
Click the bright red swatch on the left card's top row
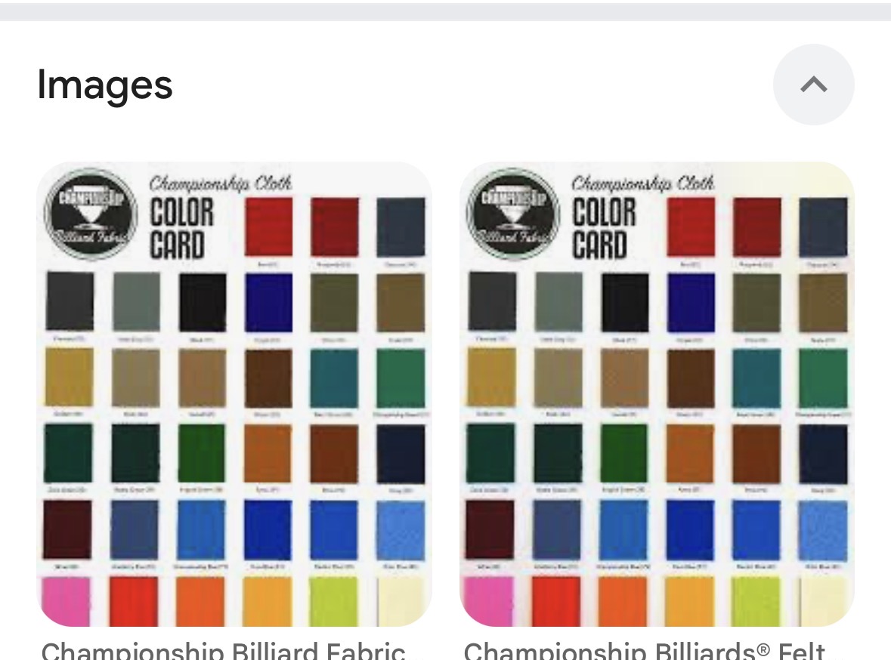point(269,227)
